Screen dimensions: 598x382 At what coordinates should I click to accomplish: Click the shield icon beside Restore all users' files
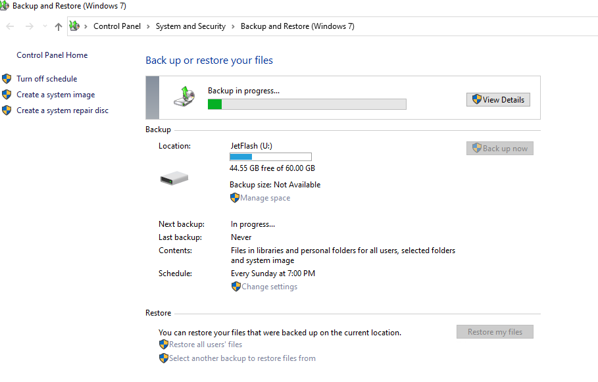(164, 345)
